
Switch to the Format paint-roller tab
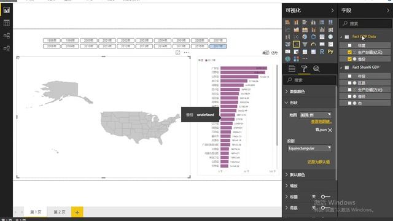[x=304, y=69]
